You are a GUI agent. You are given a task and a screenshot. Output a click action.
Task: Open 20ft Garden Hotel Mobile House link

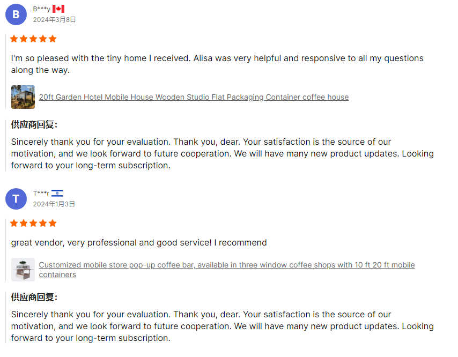tap(194, 97)
